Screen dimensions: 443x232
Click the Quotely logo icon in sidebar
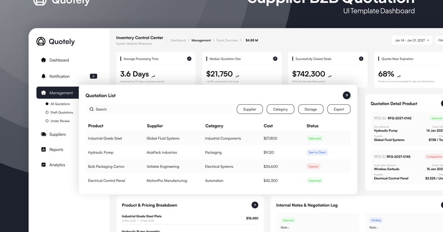(x=41, y=42)
